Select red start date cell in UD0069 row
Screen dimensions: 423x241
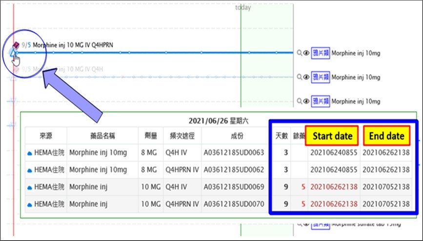tap(334, 187)
